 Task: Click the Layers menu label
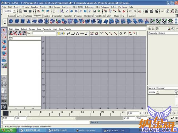click(151, 88)
